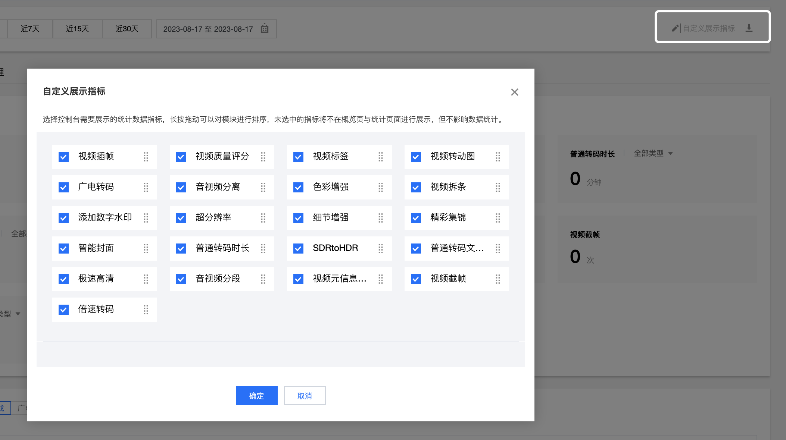
Task: Select the 近15天 time range
Action: (77, 29)
